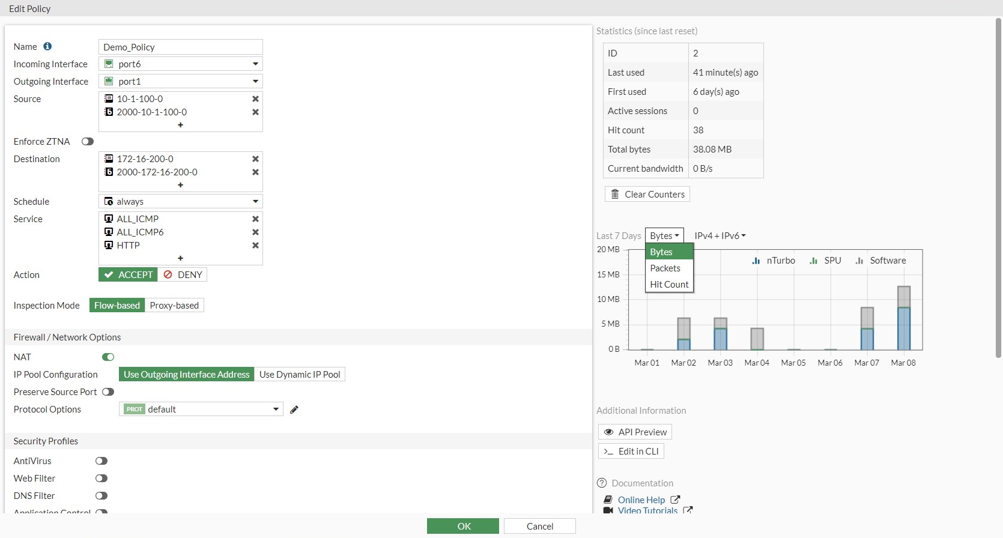The width and height of the screenshot is (1003, 538).
Task: Enable the Enforce ZTNA toggle
Action: [88, 142]
